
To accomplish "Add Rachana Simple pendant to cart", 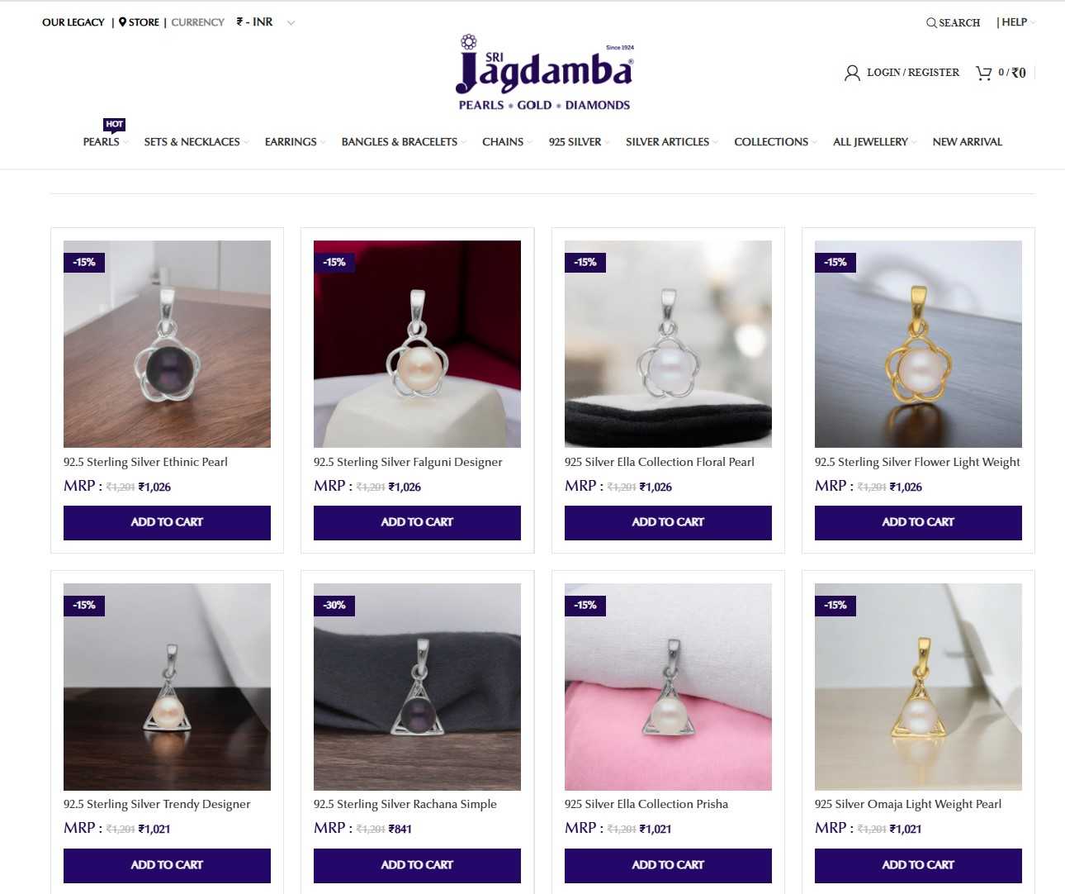I will point(417,865).
